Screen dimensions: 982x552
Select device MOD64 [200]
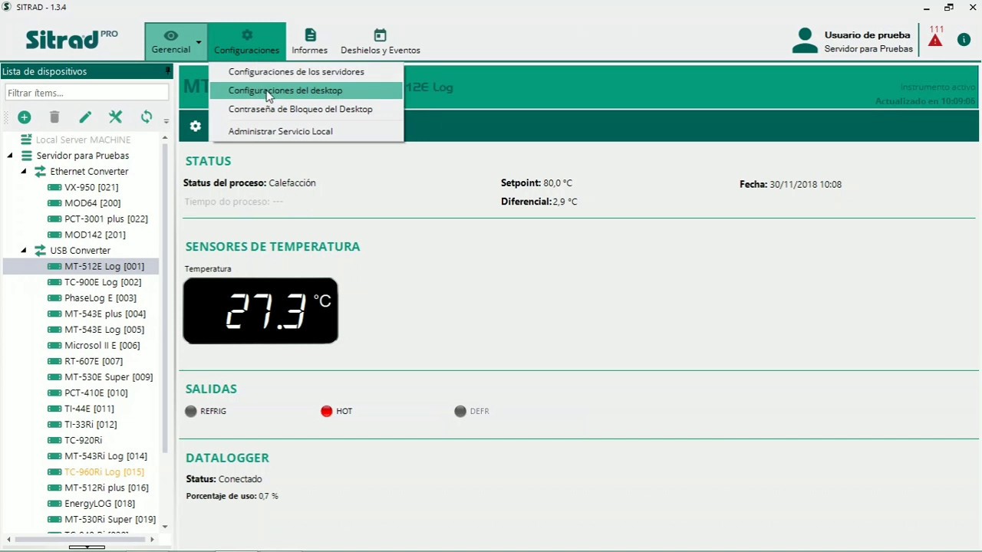click(92, 203)
